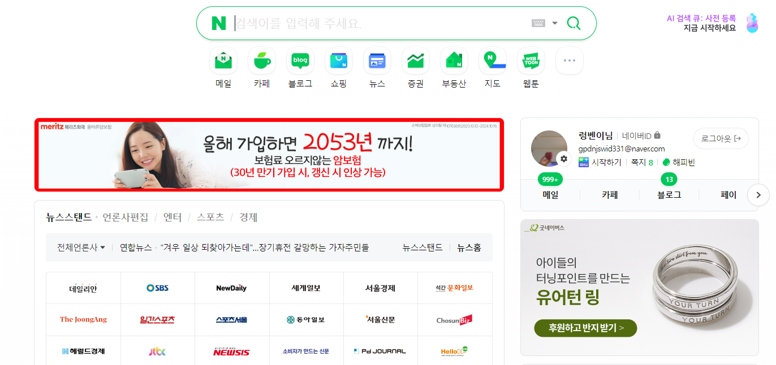
Task: Open profile settings gear on the avatar
Action: [x=563, y=159]
